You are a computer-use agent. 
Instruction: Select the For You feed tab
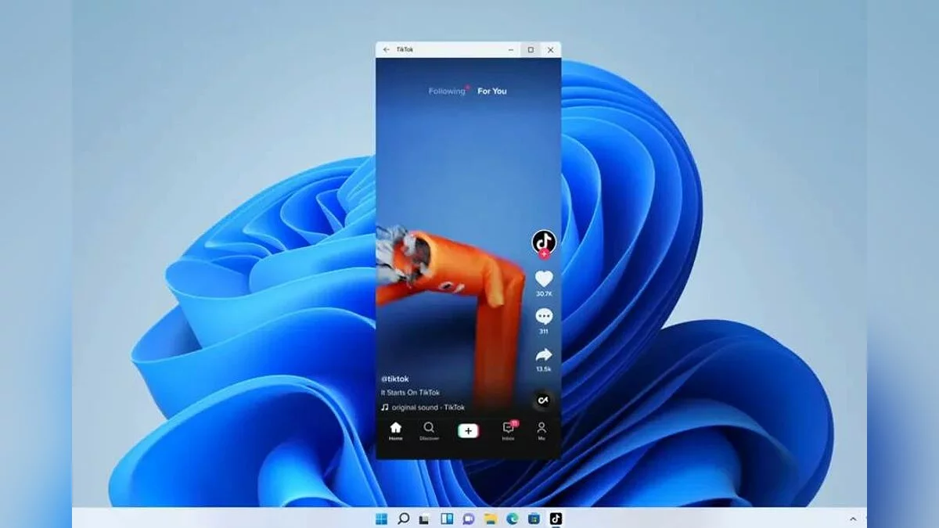coord(492,92)
